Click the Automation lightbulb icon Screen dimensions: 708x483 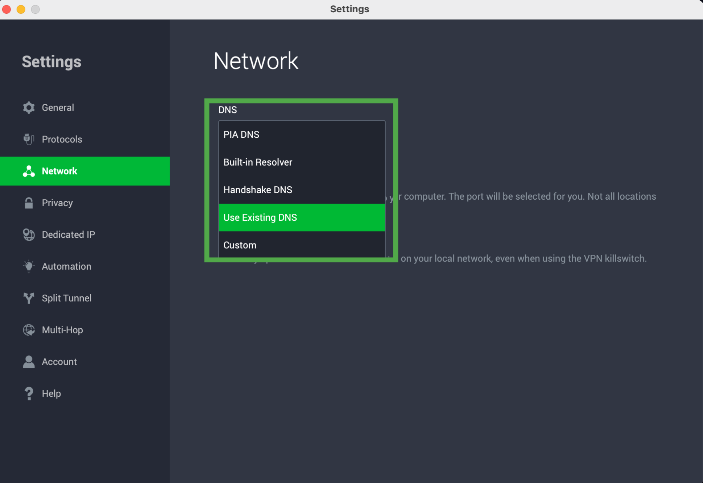(29, 266)
